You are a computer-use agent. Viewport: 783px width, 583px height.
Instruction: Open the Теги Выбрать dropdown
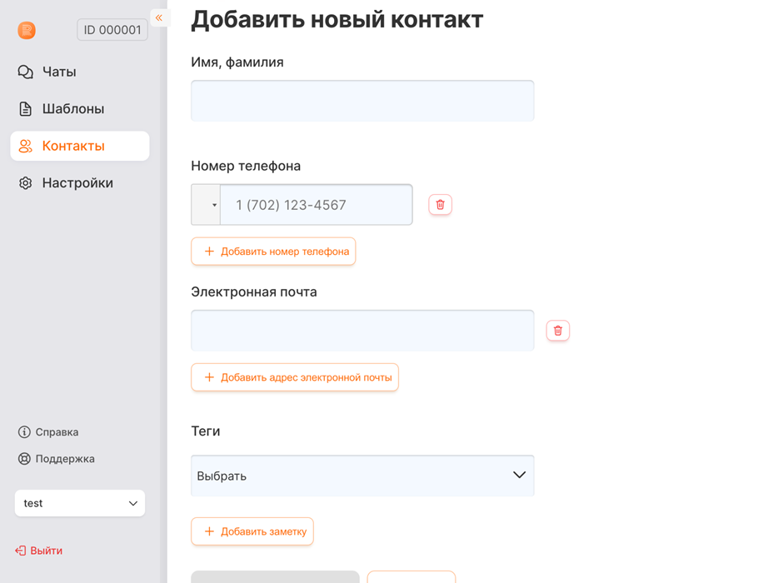point(362,476)
